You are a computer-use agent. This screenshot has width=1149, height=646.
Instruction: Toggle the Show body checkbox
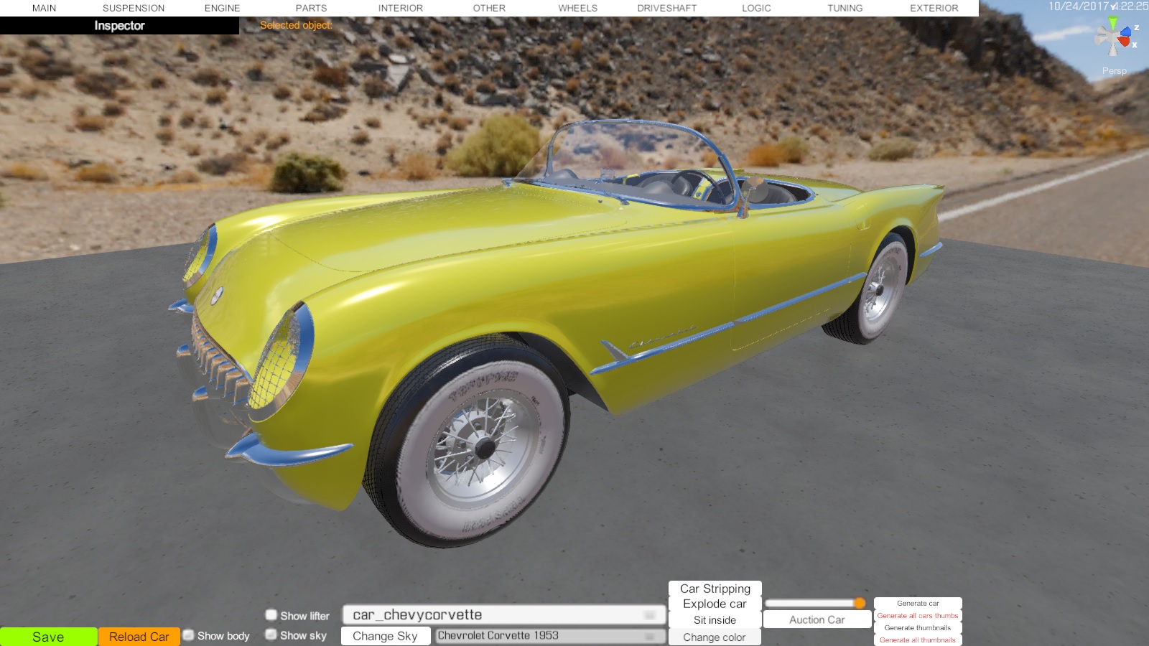point(189,635)
